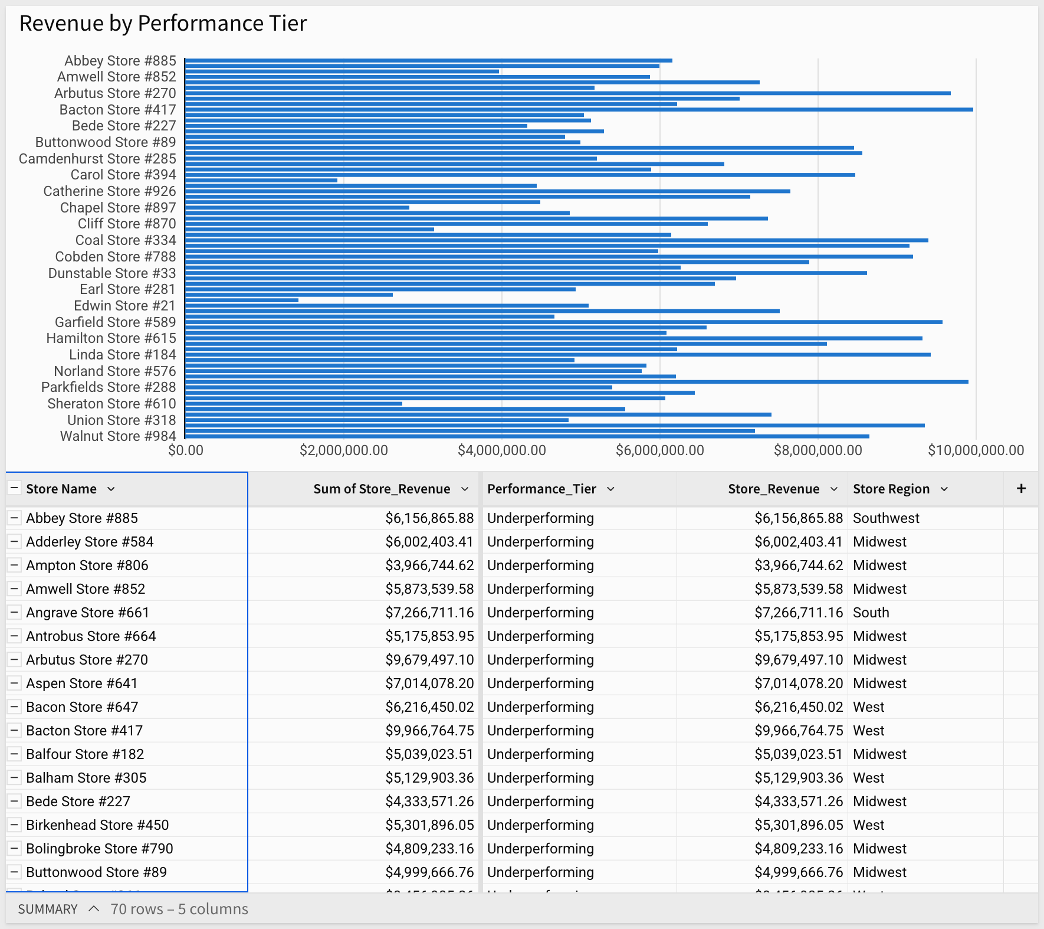Screen dimensions: 1044x929
Task: Click the Store Region column header label
Action: click(891, 489)
